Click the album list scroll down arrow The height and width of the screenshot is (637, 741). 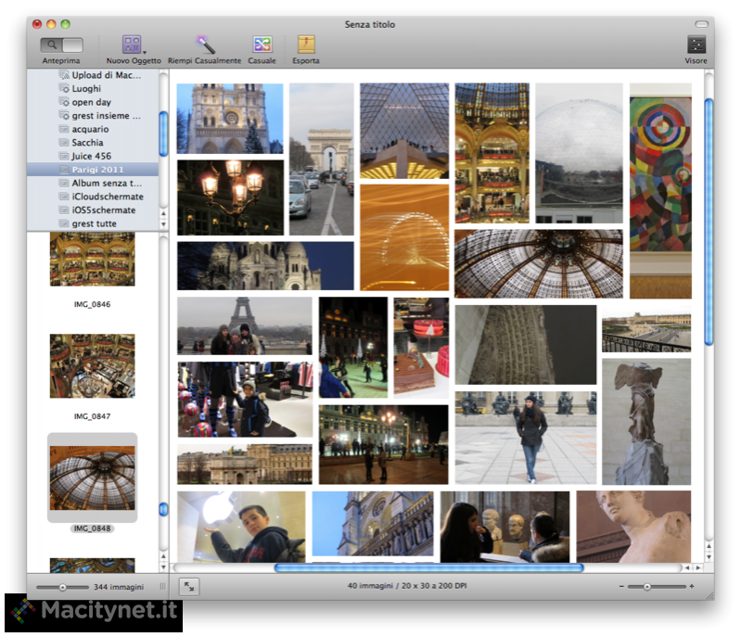(164, 224)
